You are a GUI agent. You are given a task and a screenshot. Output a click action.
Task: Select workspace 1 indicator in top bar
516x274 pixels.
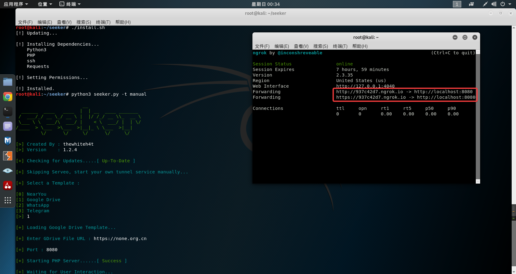coord(457,4)
